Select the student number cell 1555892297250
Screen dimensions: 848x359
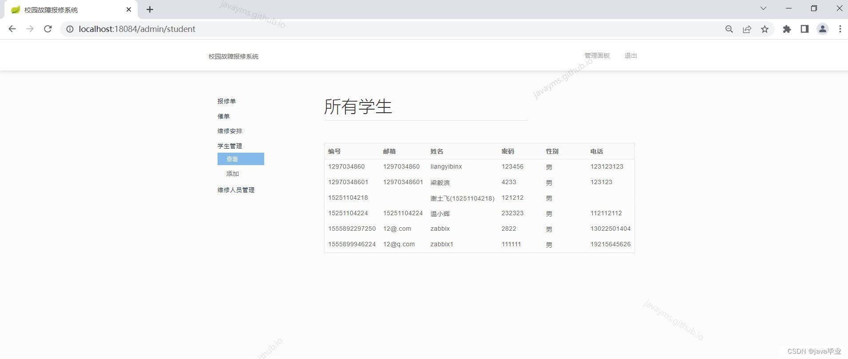pyautogui.click(x=352, y=229)
